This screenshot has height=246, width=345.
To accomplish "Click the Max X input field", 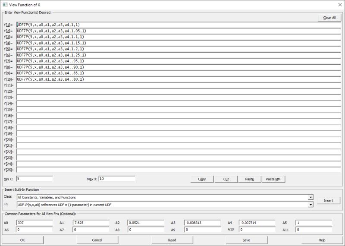I will point(117,179).
